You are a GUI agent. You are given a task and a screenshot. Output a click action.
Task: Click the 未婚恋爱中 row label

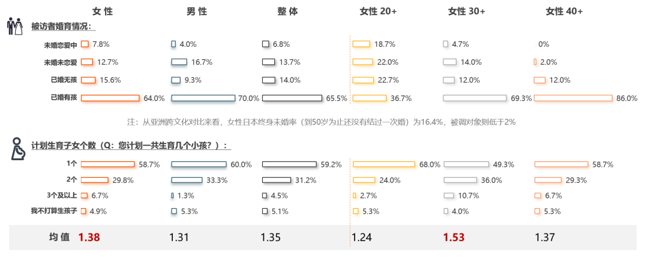click(61, 45)
